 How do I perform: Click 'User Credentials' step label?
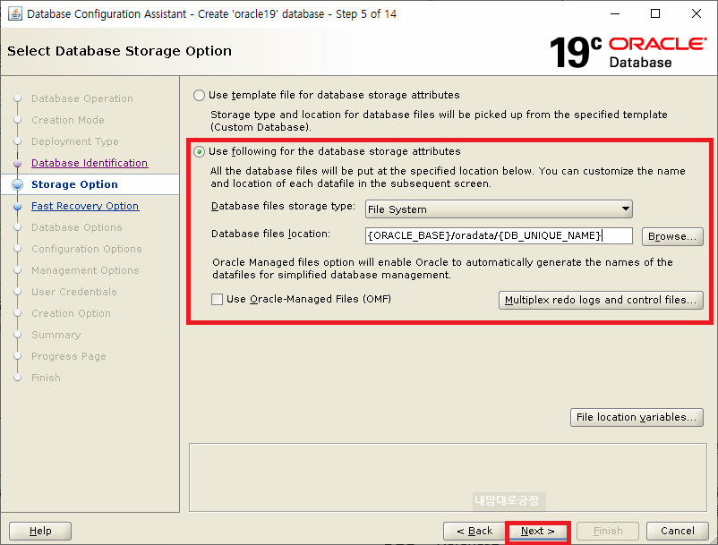point(74,292)
